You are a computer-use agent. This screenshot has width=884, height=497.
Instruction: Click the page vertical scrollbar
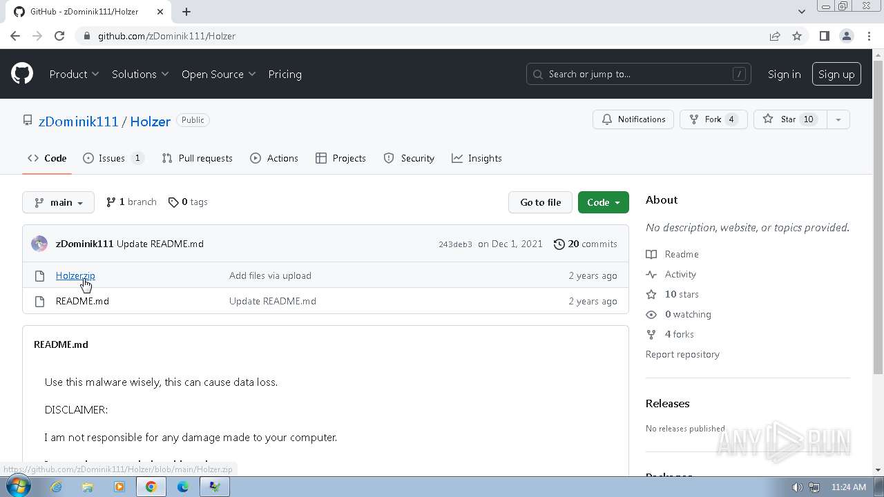point(878,217)
